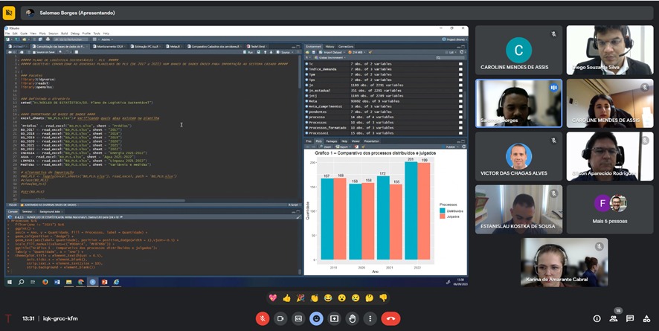Send the party popper reaction
Screen dimensions: 659x331
(300, 298)
